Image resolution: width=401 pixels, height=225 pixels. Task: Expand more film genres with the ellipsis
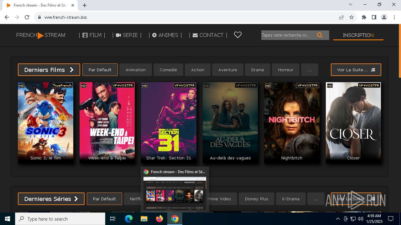[310, 70]
